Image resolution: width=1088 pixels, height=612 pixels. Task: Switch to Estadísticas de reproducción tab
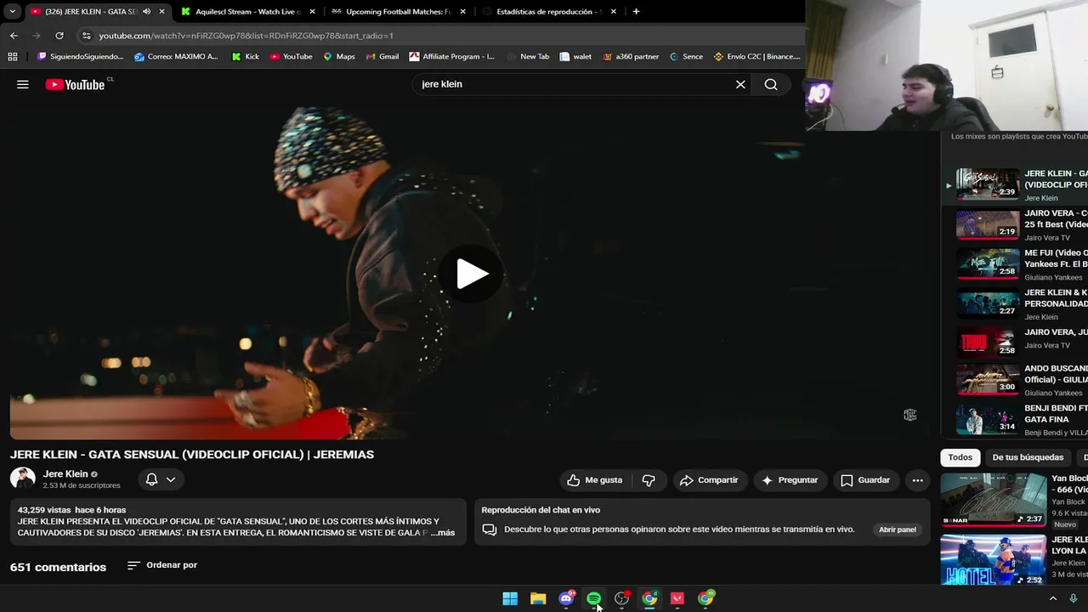pyautogui.click(x=547, y=12)
